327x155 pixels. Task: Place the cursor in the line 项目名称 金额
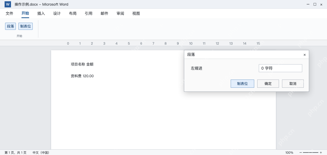[82, 64]
